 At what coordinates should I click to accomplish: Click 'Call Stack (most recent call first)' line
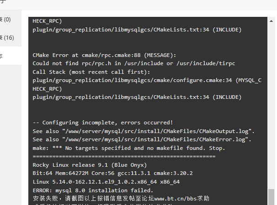[91, 72]
